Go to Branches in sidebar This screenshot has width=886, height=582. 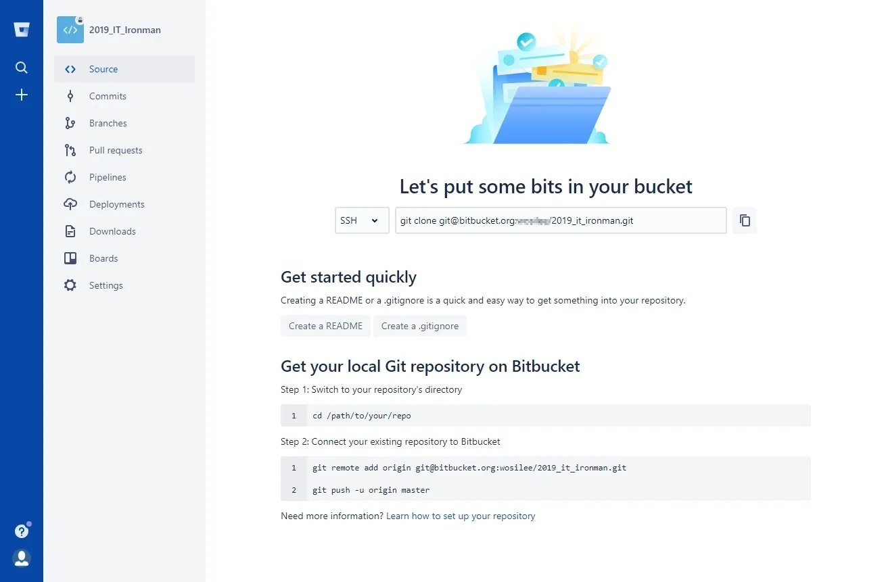108,123
